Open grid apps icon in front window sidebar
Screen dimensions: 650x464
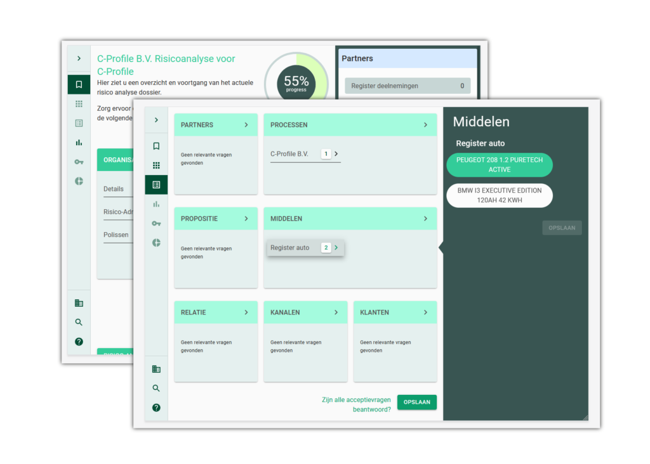(156, 165)
